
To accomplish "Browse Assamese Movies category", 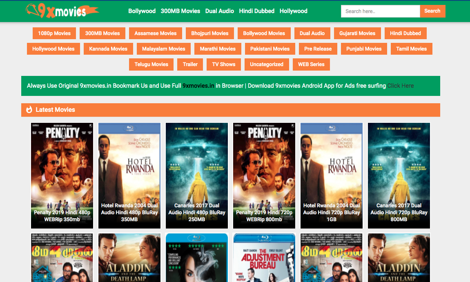I will [x=155, y=33].
